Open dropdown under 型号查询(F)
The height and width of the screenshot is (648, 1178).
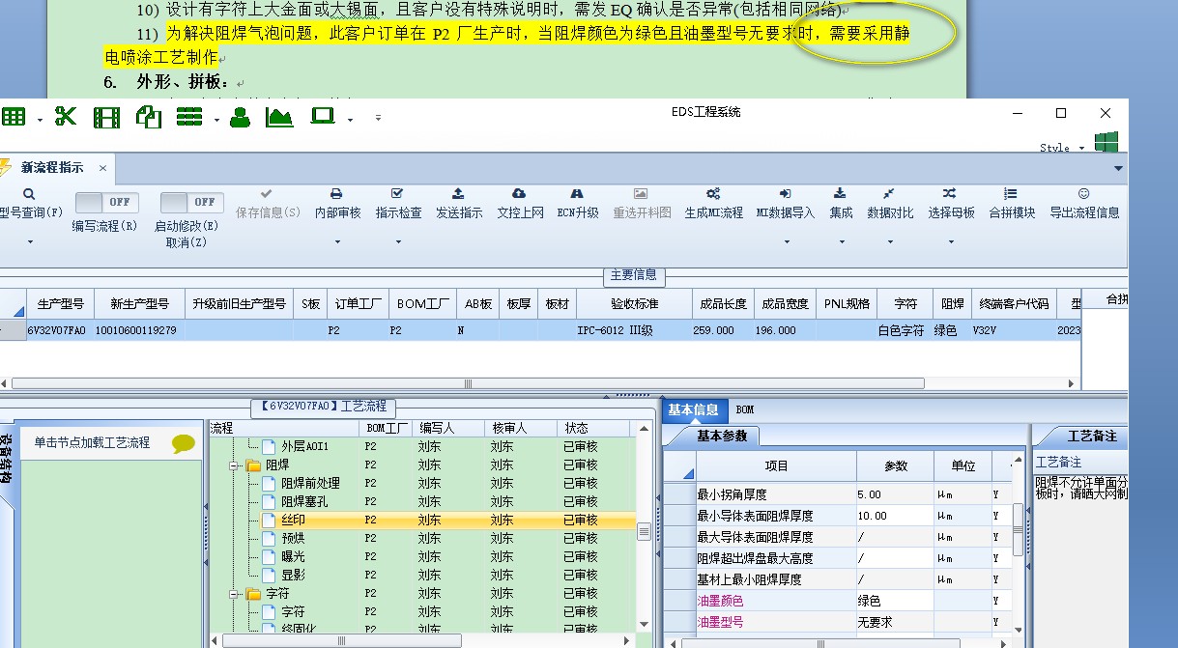(x=29, y=241)
